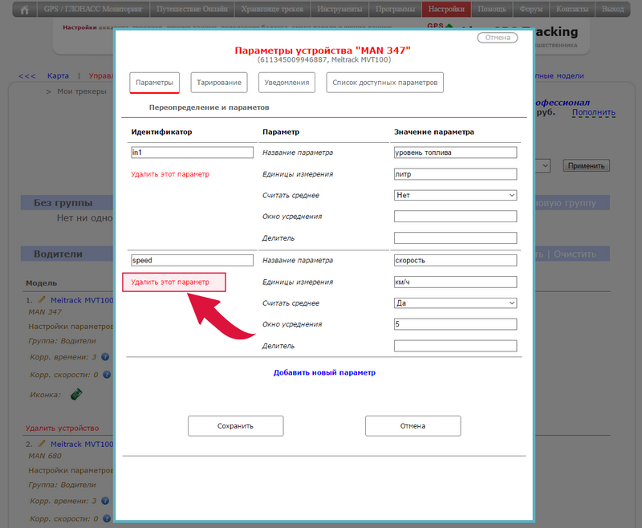Viewport: 642px width, 528px height.
Task: Click Отмена pill button at dialog top-right
Action: [498, 38]
